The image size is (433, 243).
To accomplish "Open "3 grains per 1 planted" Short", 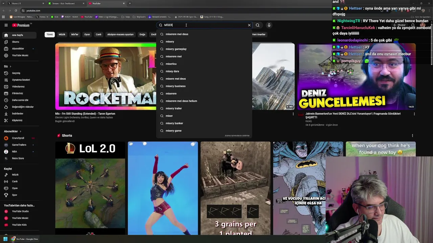I will pyautogui.click(x=235, y=188).
